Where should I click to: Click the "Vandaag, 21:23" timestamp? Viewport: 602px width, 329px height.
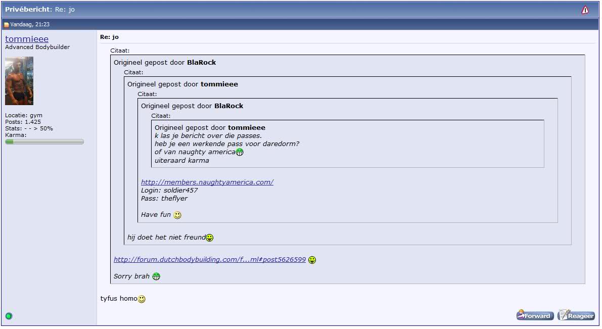click(x=30, y=25)
